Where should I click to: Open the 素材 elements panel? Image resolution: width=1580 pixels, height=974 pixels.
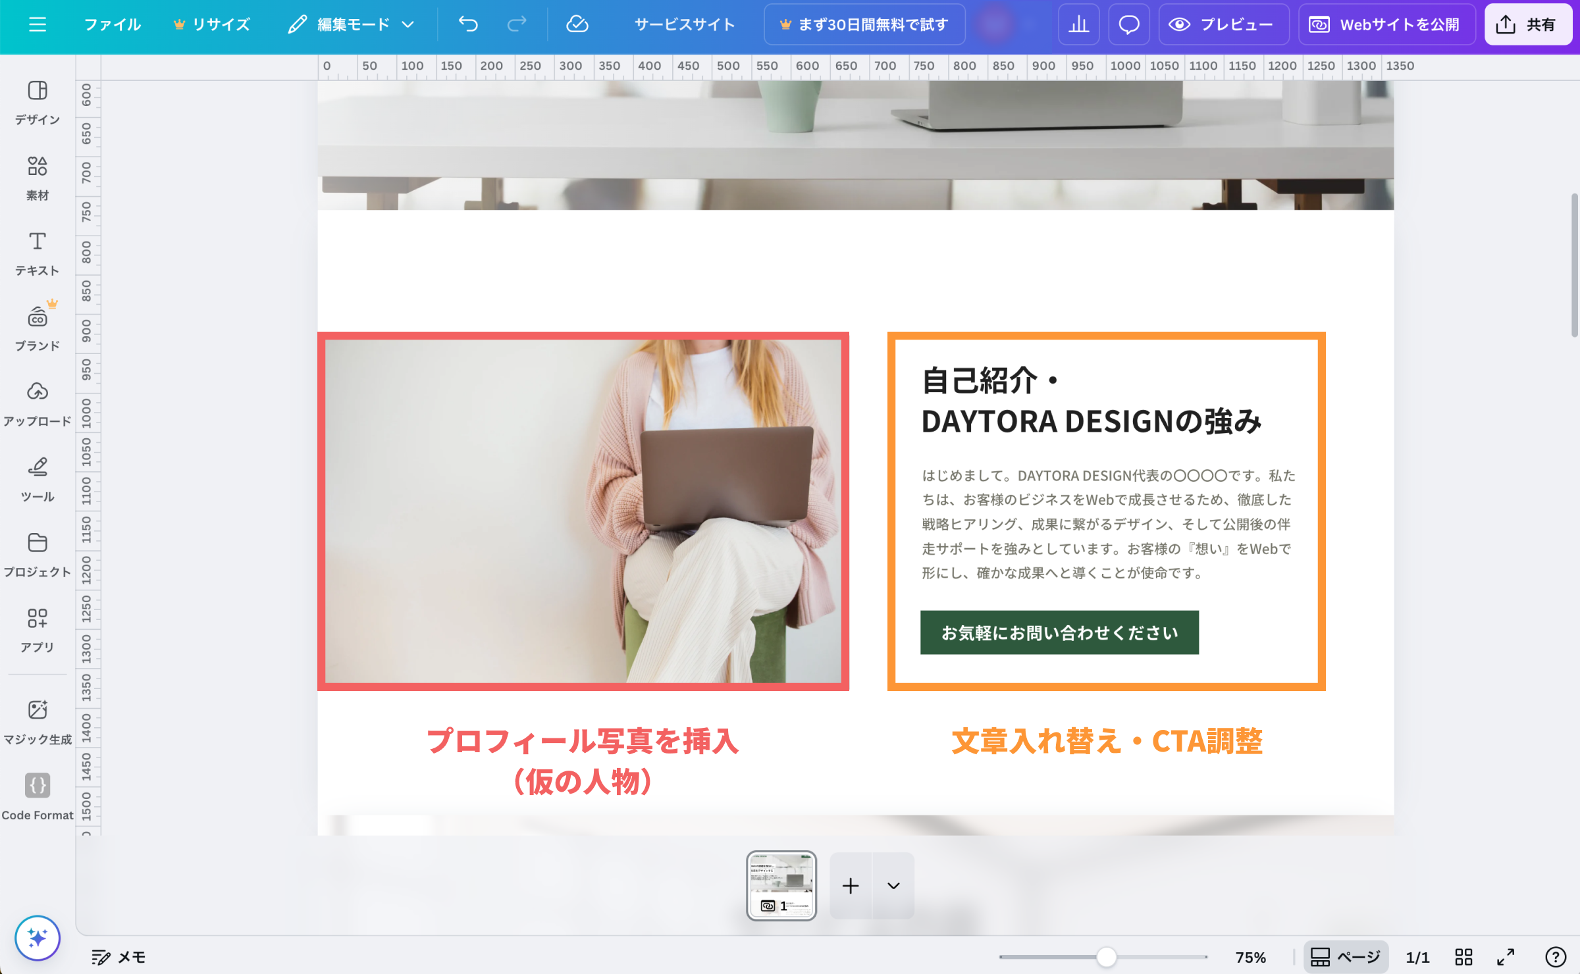pos(38,178)
